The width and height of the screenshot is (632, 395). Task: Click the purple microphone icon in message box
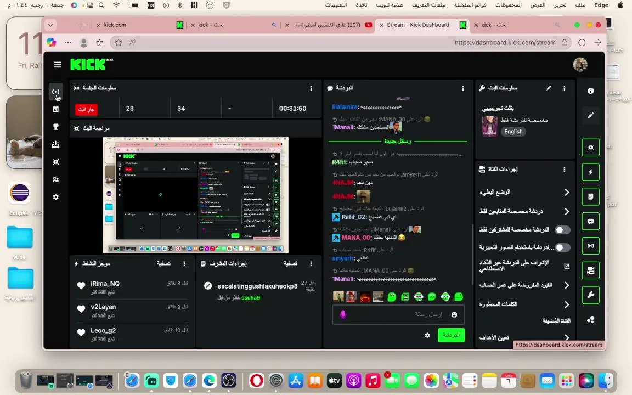click(x=343, y=314)
